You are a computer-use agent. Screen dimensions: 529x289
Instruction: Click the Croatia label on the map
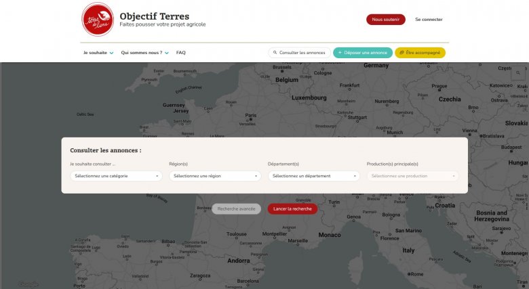(x=445, y=206)
